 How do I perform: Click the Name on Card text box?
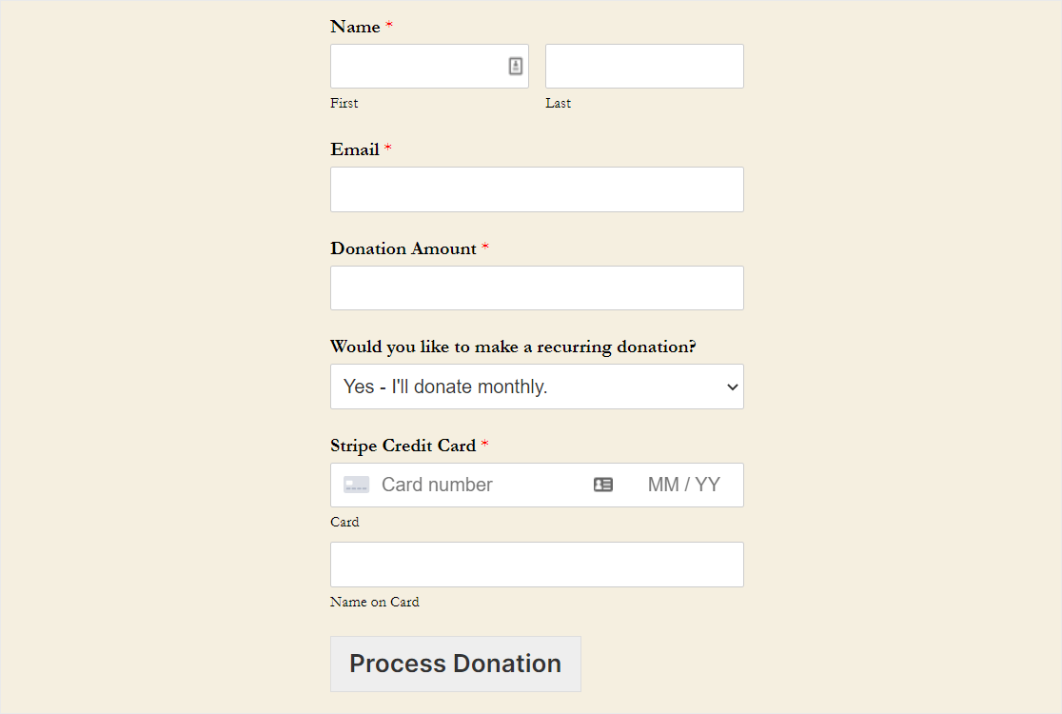pyautogui.click(x=537, y=565)
